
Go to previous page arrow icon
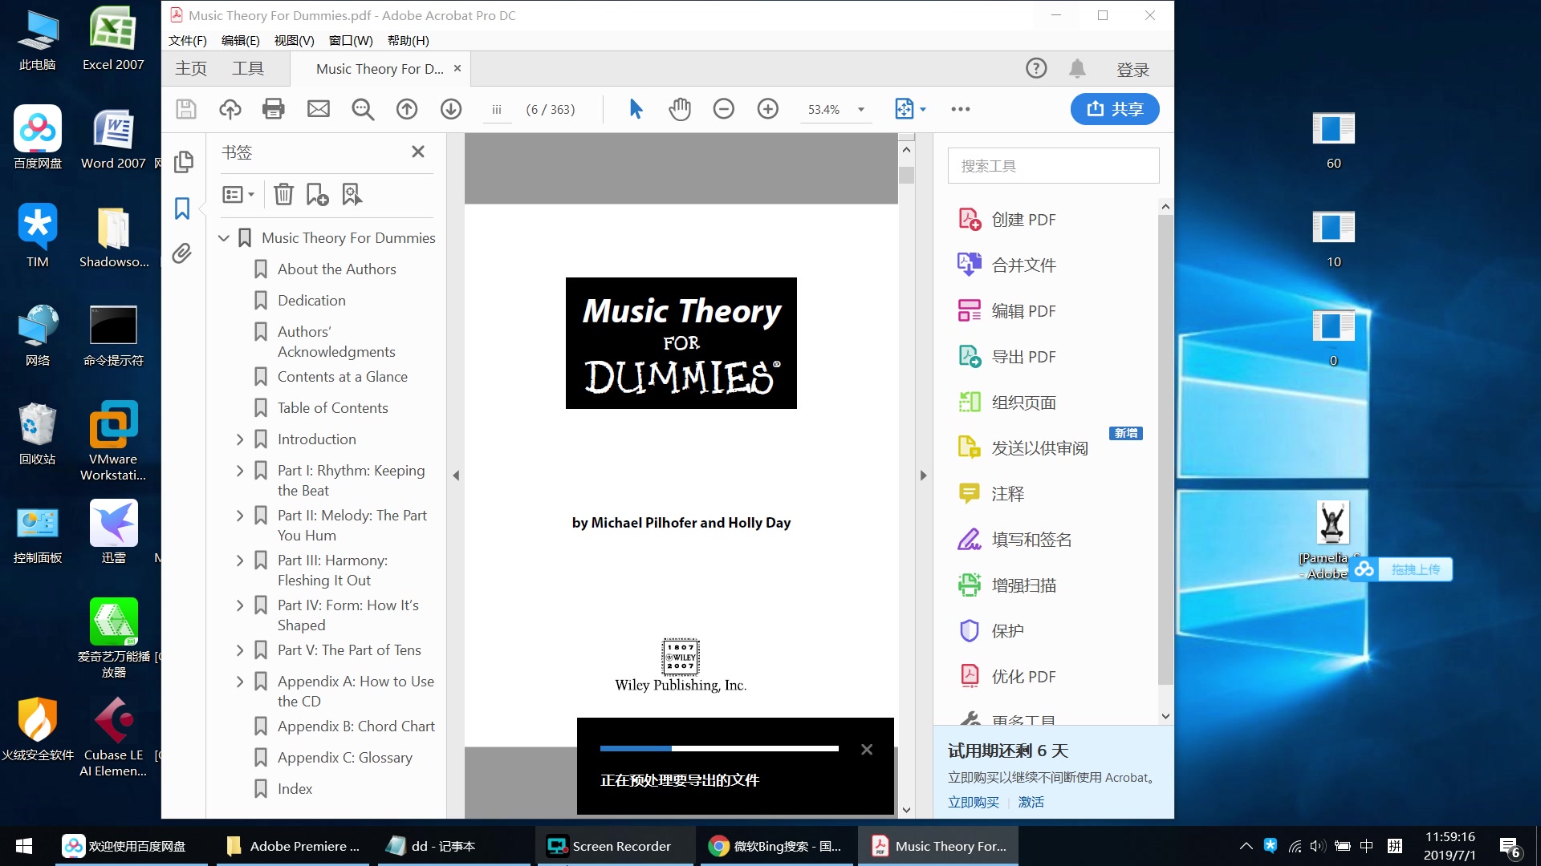[x=407, y=109]
